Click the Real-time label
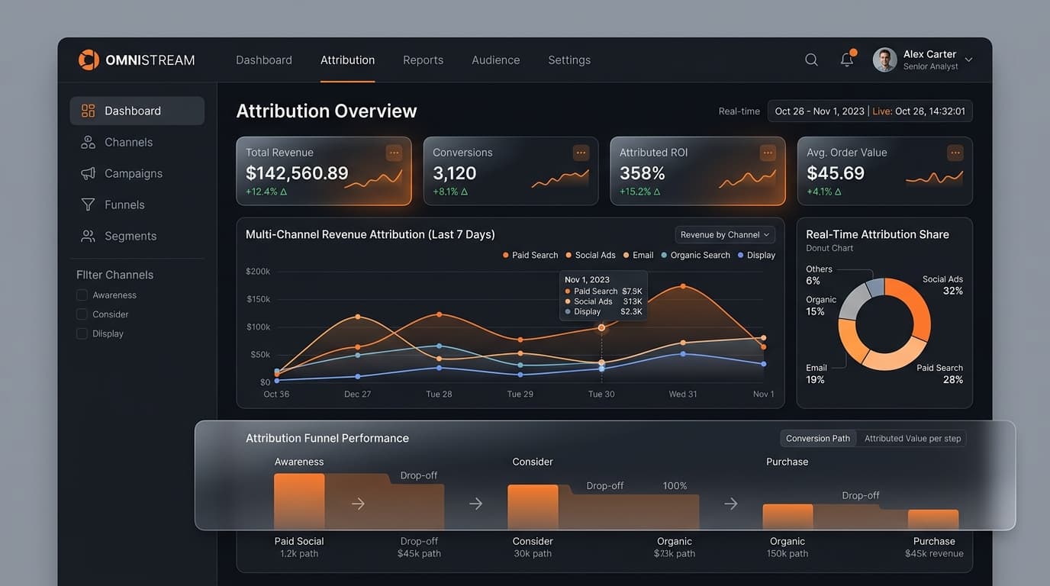The height and width of the screenshot is (586, 1050). pyautogui.click(x=739, y=111)
